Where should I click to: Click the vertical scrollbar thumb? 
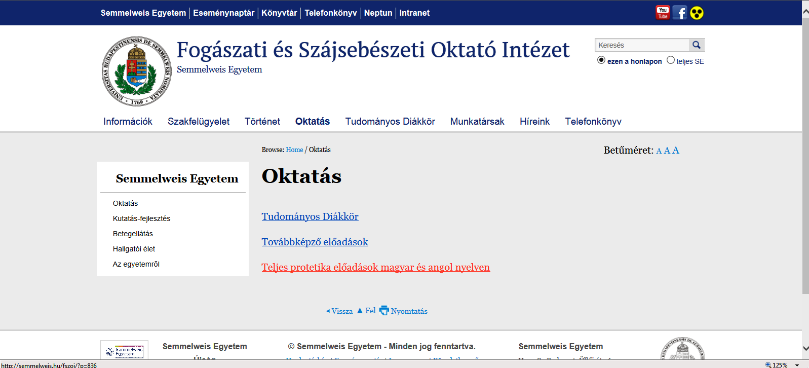click(x=805, y=155)
